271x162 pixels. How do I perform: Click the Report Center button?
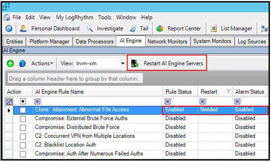179,29
